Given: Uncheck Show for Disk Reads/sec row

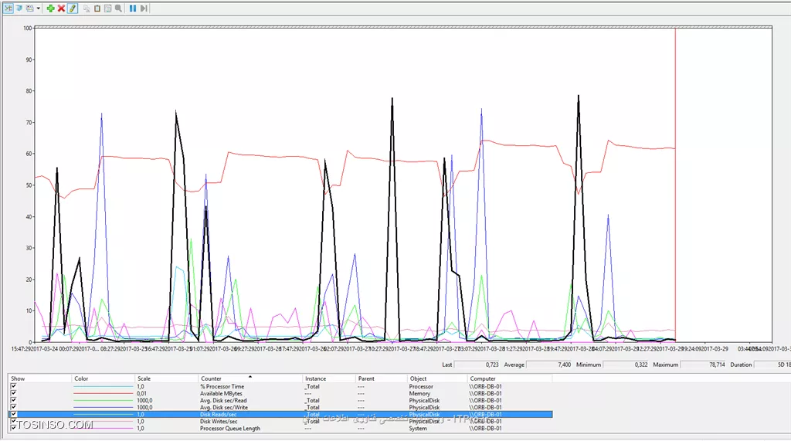Looking at the screenshot, I should coord(14,414).
